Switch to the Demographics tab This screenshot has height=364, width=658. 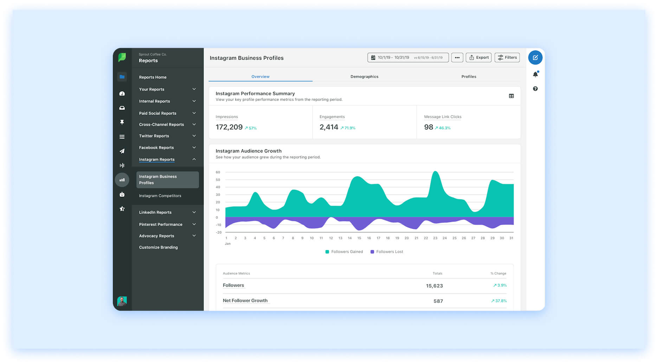[364, 76]
